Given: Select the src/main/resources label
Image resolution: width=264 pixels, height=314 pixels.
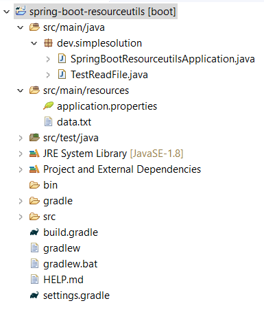Looking at the screenshot, I should 86,90.
